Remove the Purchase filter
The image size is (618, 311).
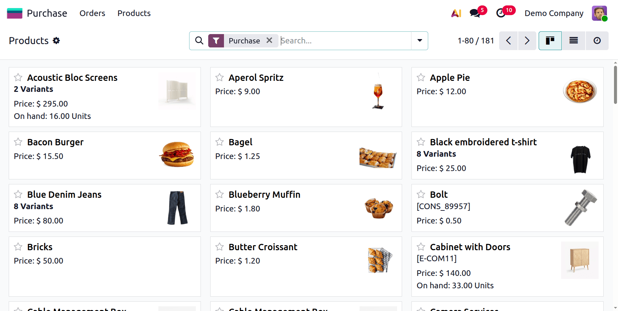(x=269, y=40)
